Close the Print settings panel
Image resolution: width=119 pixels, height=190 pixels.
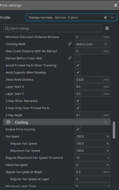tap(116, 5)
